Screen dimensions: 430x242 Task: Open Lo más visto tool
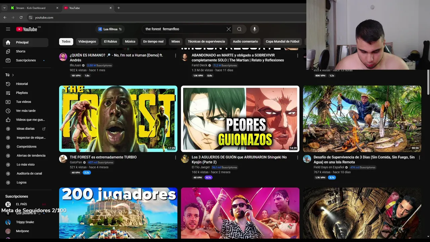pos(26,164)
